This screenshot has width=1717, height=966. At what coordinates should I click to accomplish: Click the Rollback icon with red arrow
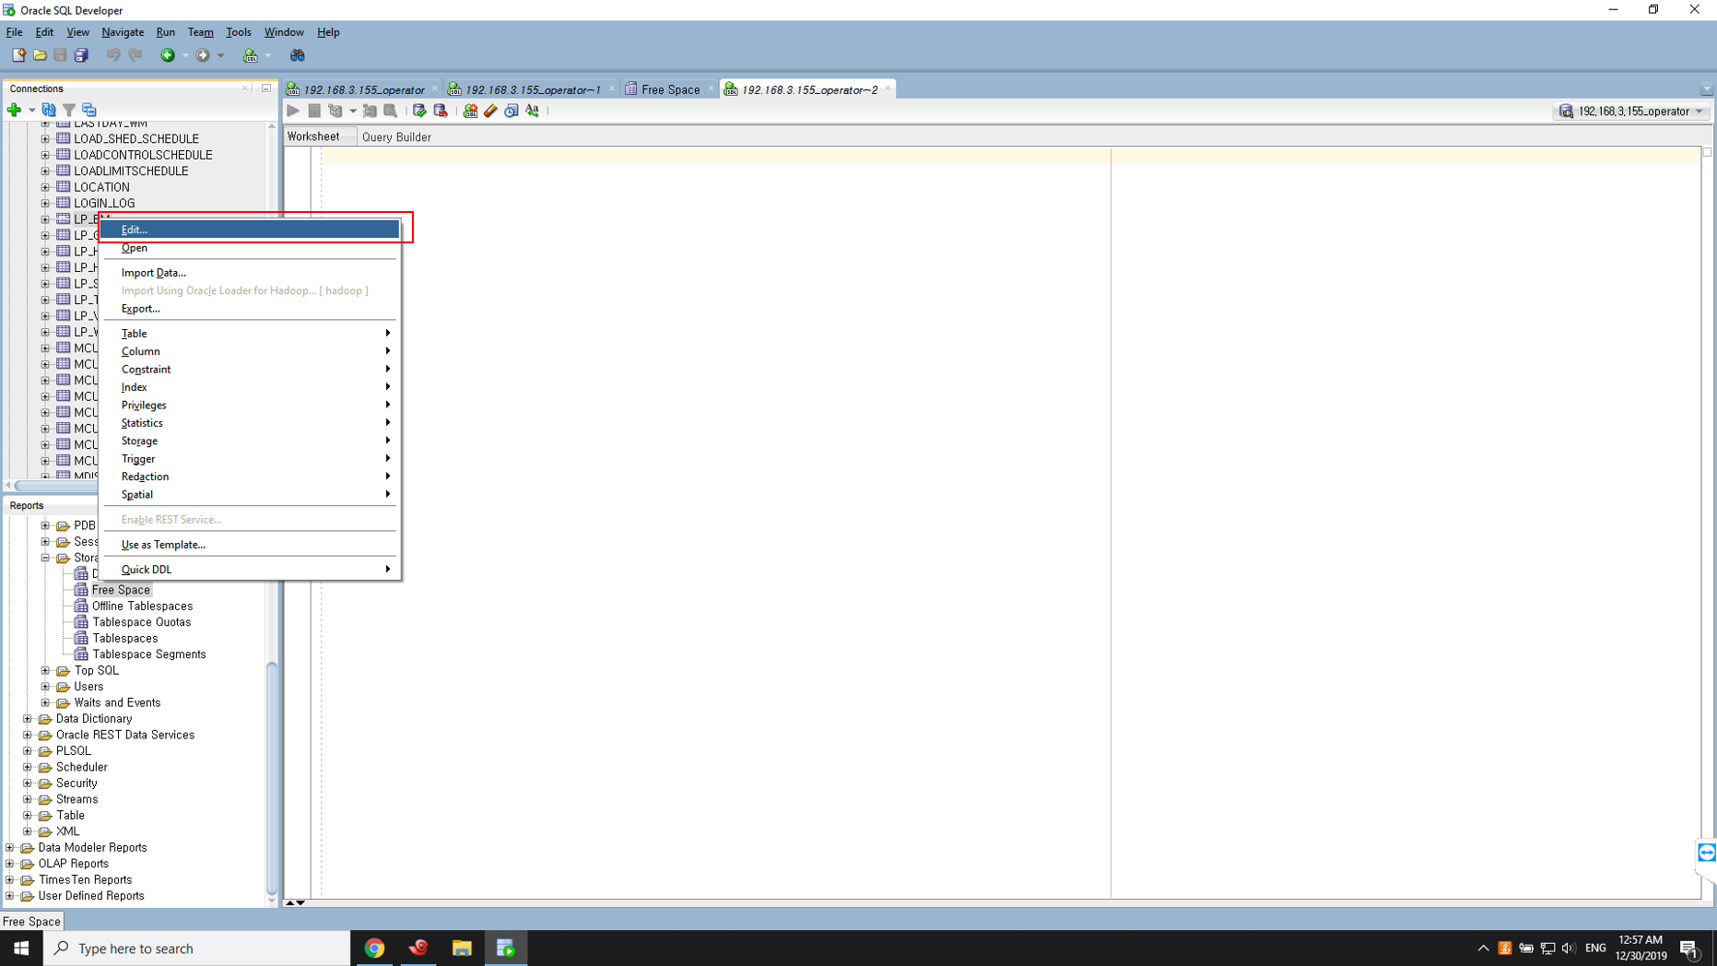[441, 111]
